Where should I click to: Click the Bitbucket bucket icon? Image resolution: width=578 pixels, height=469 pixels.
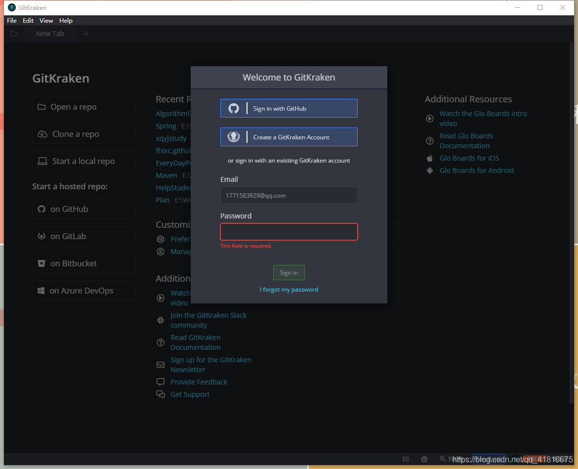(41, 263)
